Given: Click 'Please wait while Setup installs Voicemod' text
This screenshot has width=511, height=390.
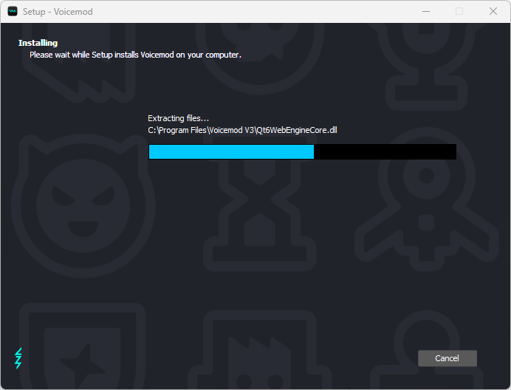Looking at the screenshot, I should [135, 55].
